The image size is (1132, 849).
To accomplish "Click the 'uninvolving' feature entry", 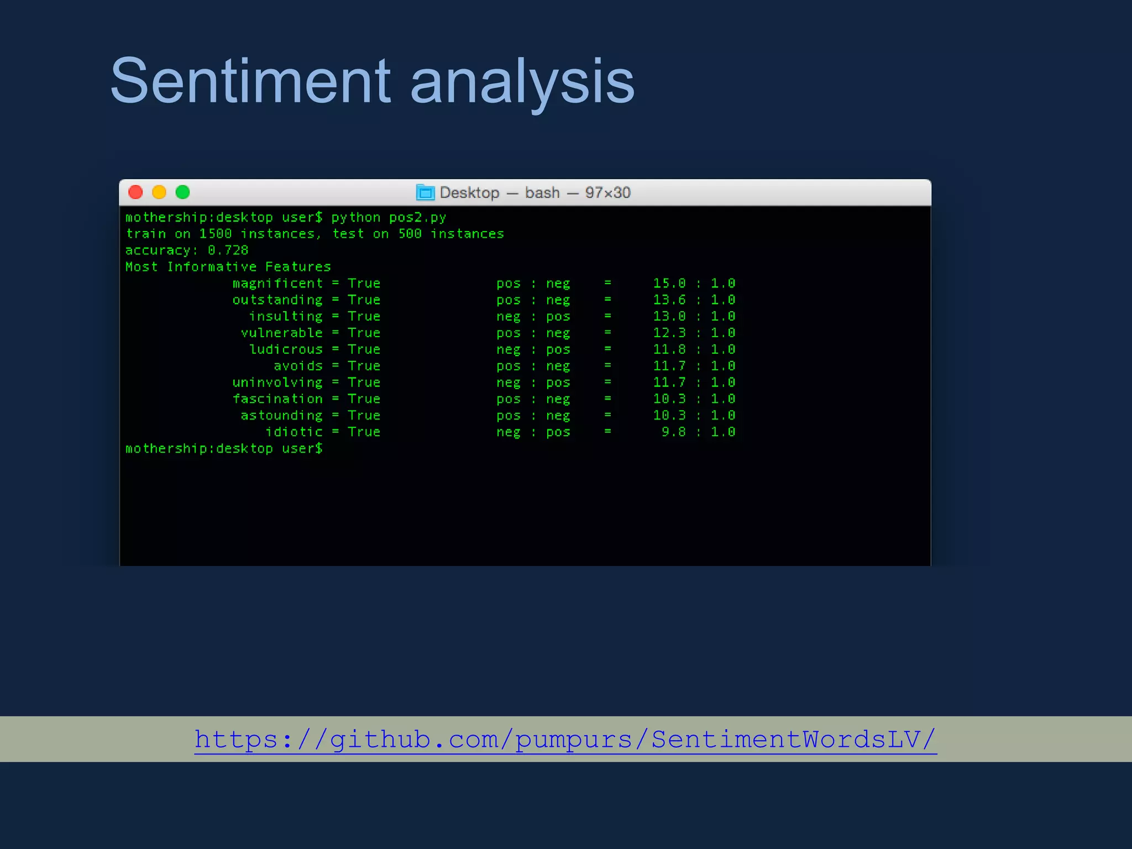I will point(277,382).
